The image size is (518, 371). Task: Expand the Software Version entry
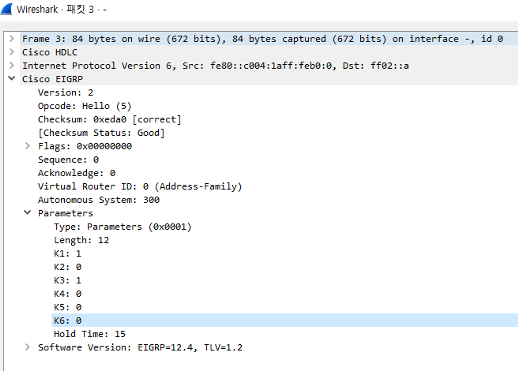[x=28, y=347]
